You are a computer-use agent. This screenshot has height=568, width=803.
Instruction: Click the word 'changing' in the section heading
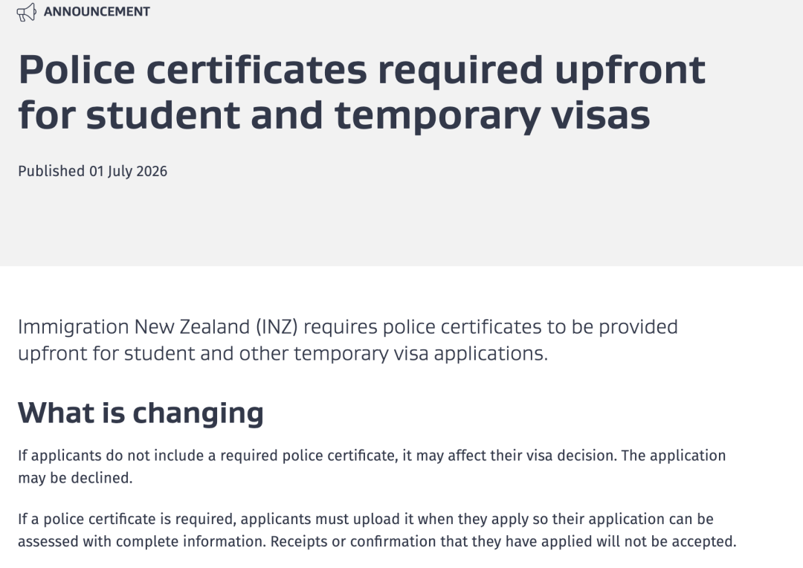pos(199,413)
